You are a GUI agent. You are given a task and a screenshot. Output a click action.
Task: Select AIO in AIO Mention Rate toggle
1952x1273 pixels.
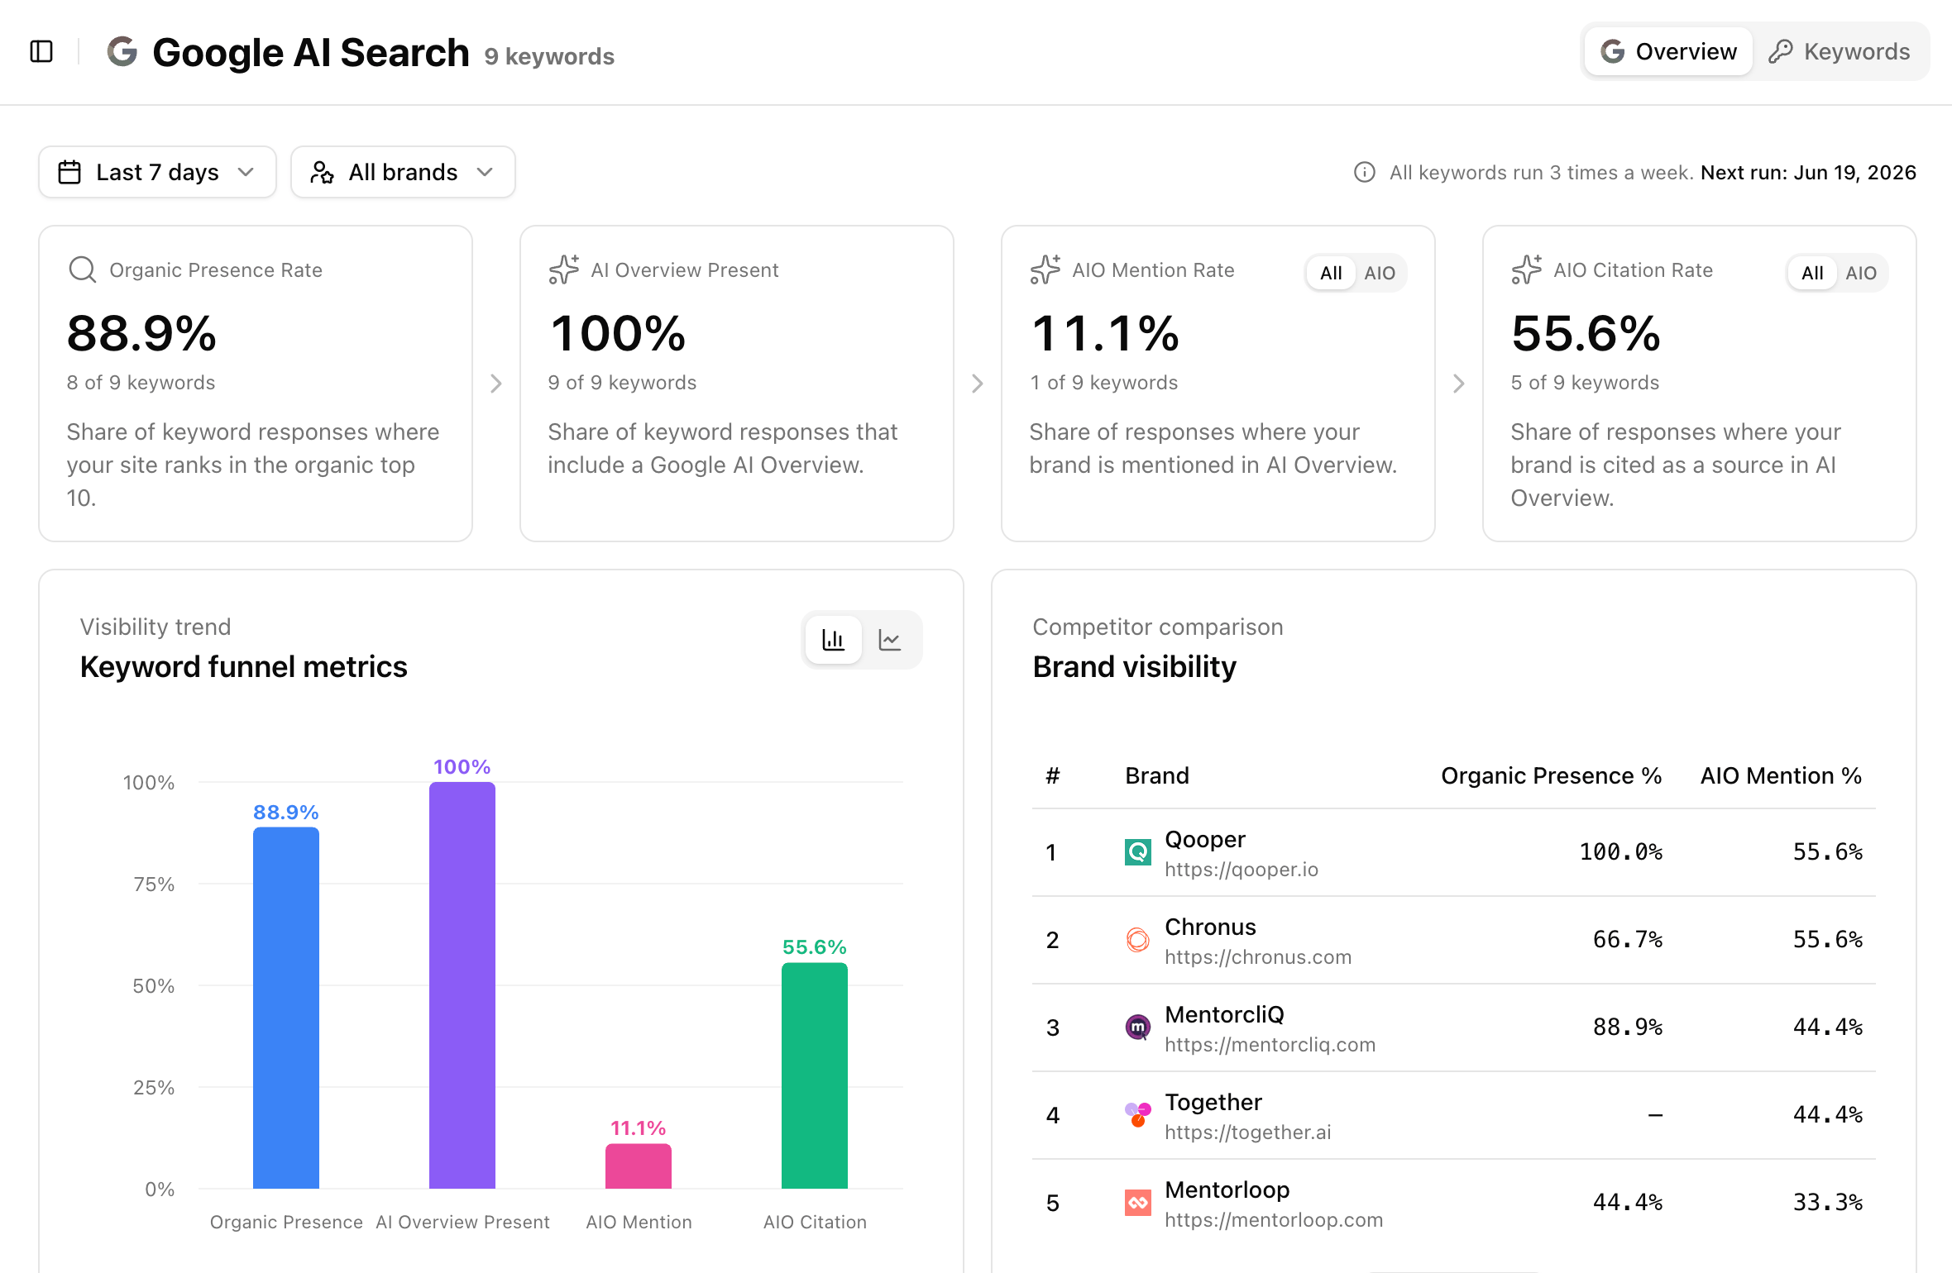(1380, 273)
